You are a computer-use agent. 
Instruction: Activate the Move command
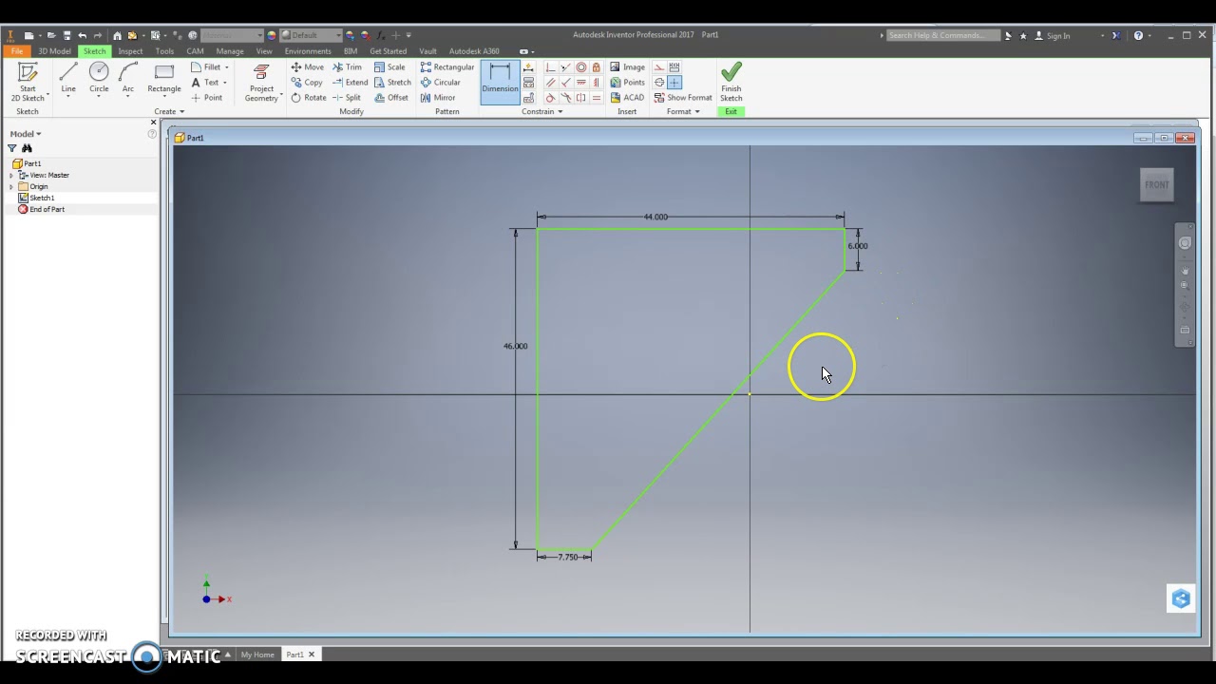tap(308, 67)
